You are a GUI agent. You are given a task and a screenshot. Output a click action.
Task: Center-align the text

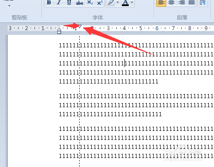[x=171, y=3]
